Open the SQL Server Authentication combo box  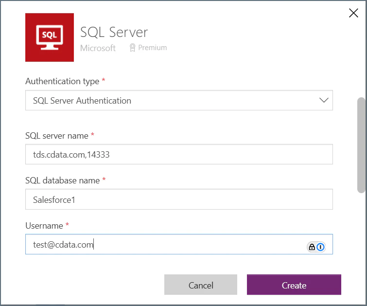tap(179, 100)
